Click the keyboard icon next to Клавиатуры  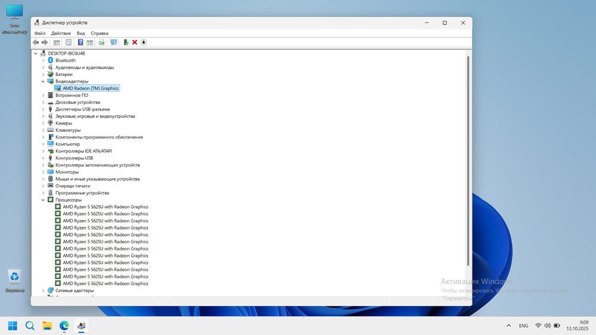point(51,130)
